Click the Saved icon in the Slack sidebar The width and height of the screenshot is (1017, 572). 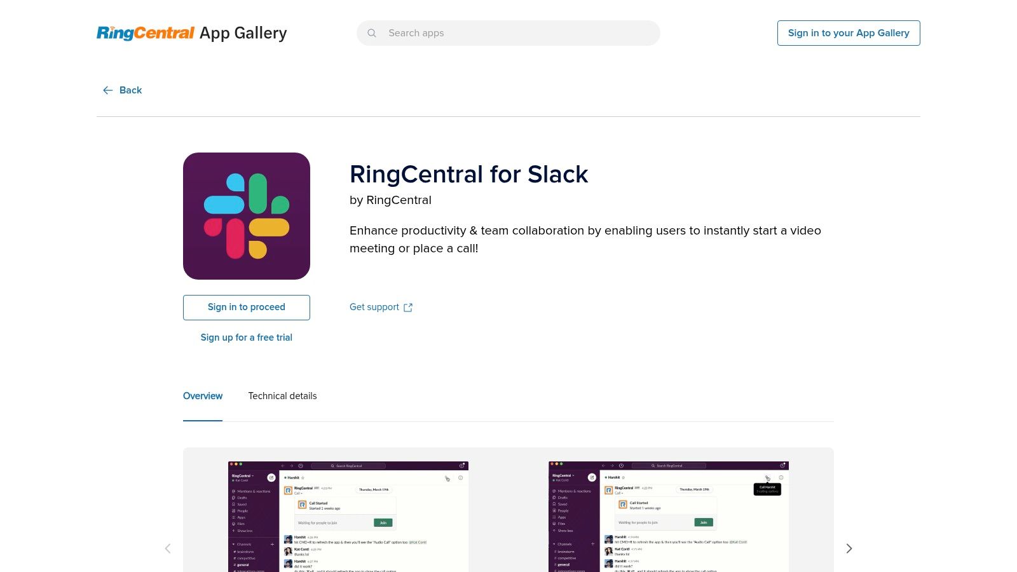(233, 505)
